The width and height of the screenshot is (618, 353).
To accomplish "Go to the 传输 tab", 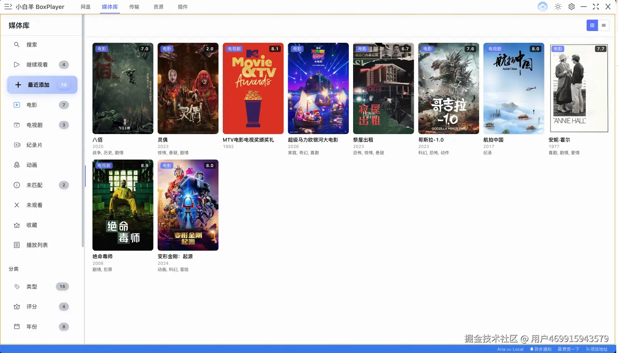I will point(134,7).
